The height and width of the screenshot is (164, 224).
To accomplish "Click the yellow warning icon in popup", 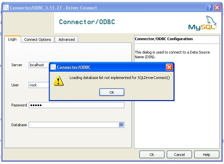I will (59, 81).
